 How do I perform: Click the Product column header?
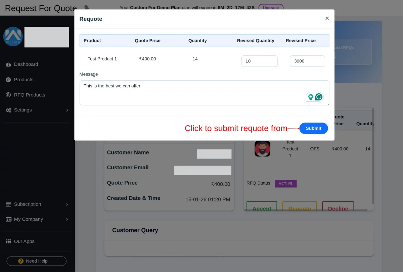pos(92,40)
